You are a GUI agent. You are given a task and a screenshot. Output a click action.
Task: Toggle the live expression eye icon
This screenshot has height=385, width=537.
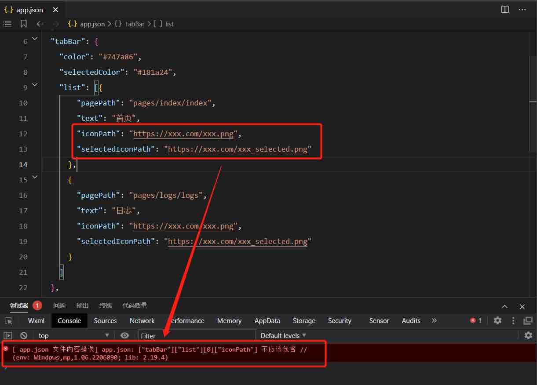(x=125, y=335)
